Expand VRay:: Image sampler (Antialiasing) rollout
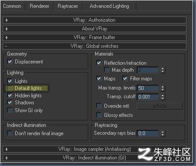 coord(94,149)
